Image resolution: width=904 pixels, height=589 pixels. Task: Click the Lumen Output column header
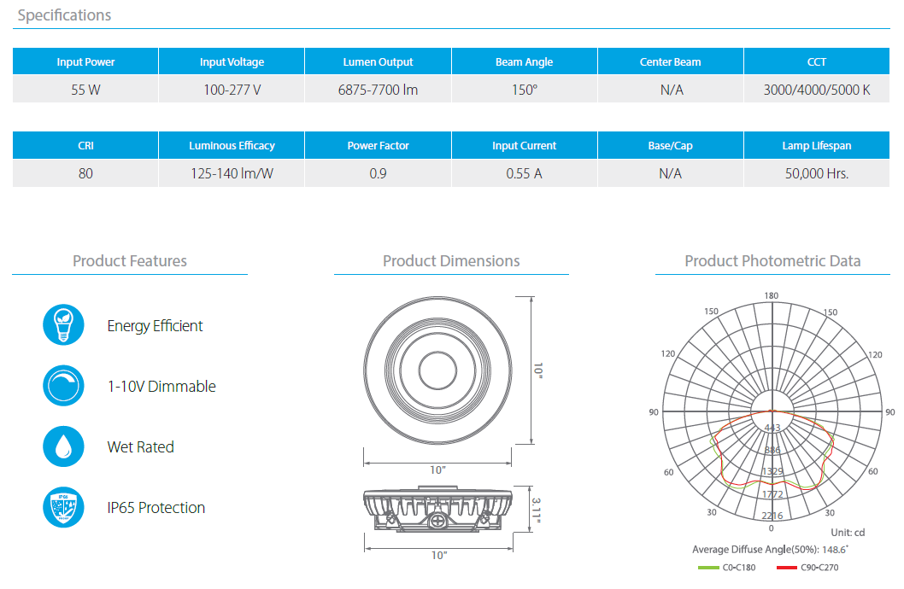click(x=378, y=61)
